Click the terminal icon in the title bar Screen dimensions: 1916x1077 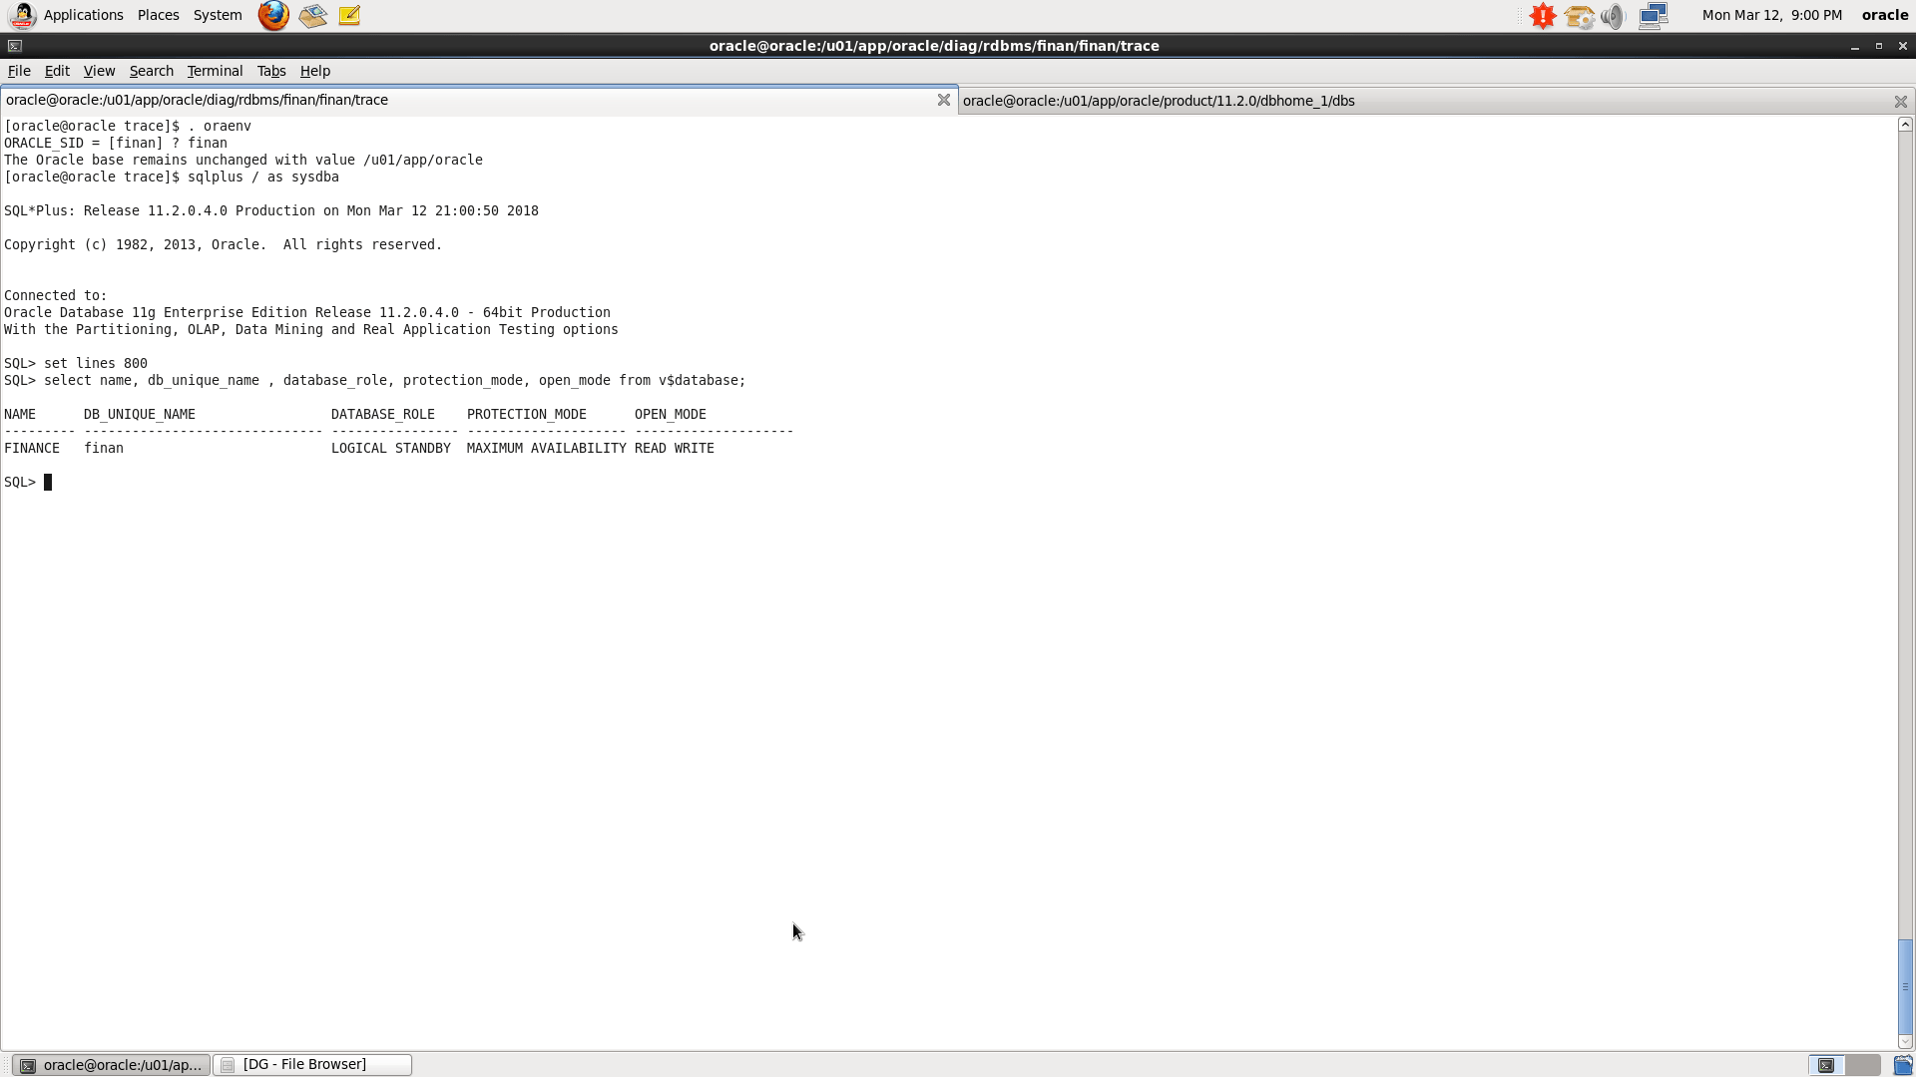(14, 46)
